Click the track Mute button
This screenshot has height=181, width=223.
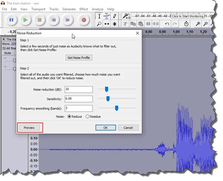pos(8,53)
